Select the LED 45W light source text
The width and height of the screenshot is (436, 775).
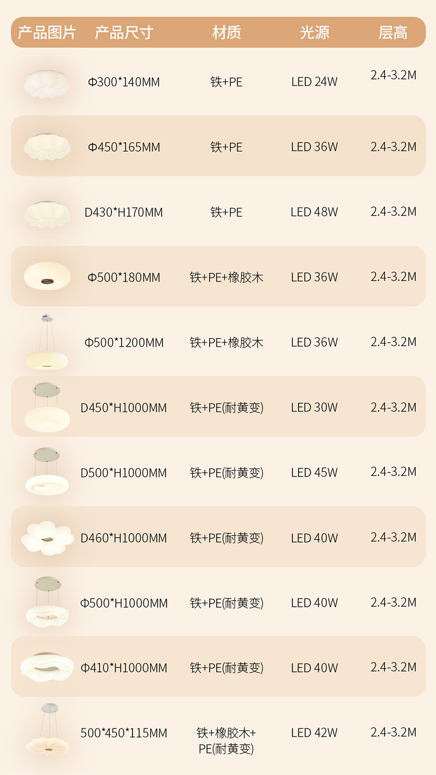(315, 473)
